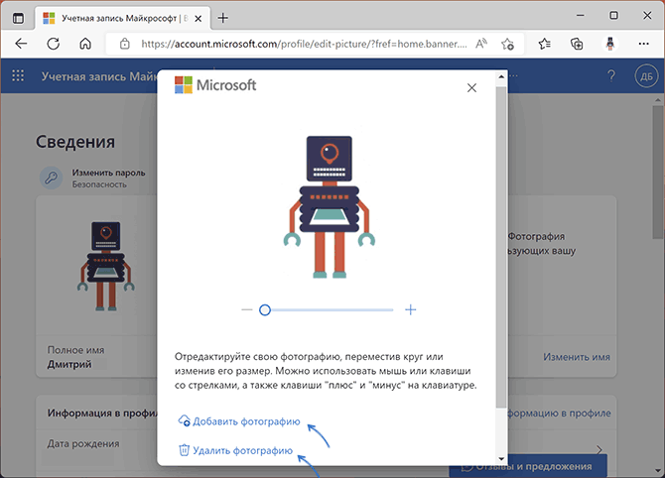Click the Read aloud icon in address bar

coord(481,44)
